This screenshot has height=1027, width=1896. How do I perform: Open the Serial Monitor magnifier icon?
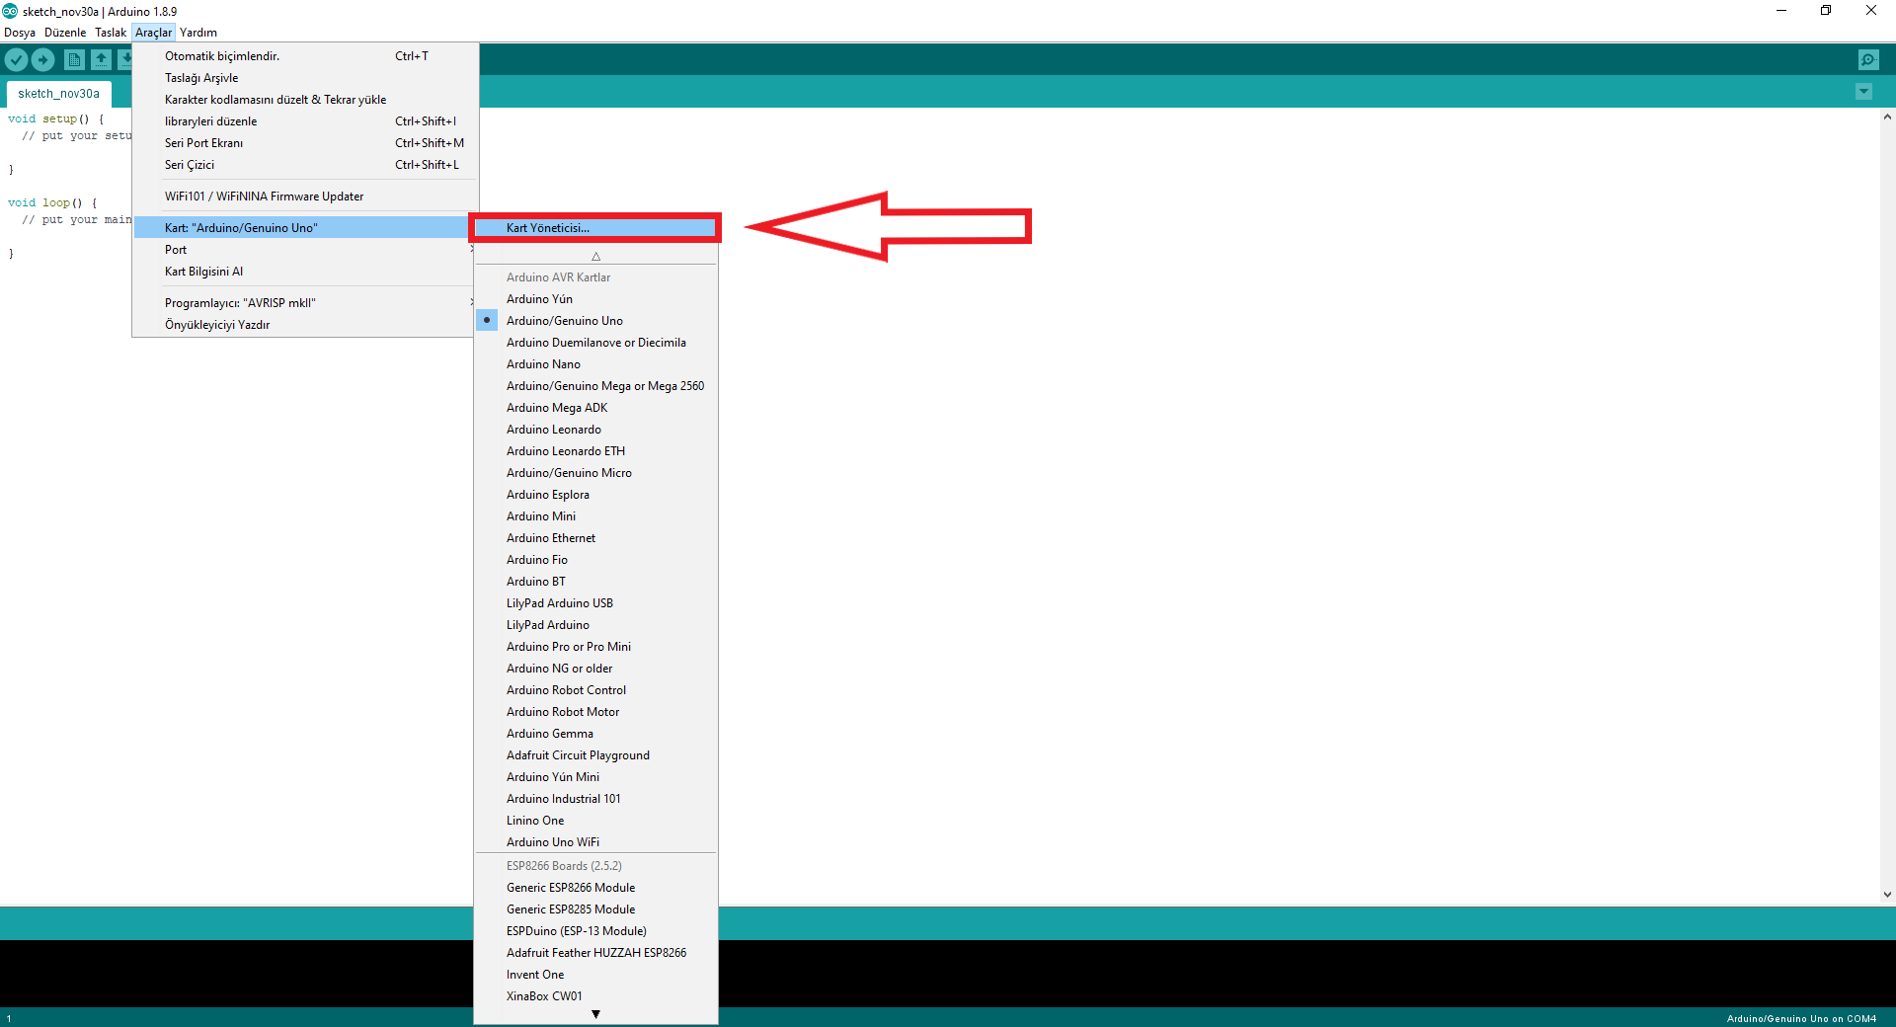[x=1869, y=59]
